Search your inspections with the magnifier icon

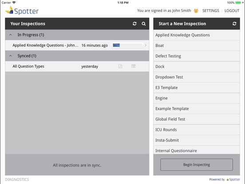144,24
